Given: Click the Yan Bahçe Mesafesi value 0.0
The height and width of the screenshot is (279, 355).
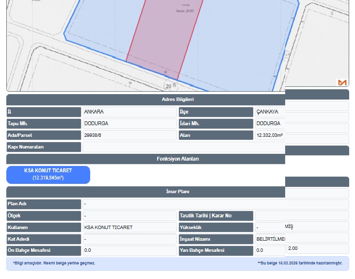Looking at the screenshot, I should [x=270, y=251].
